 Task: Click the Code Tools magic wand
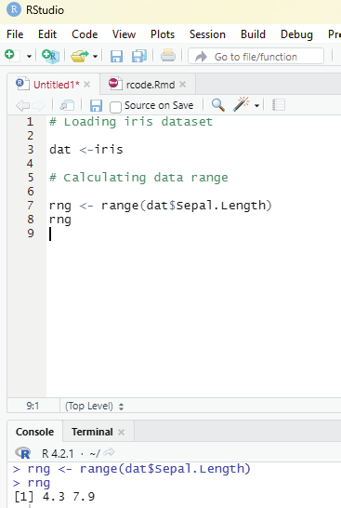(242, 104)
